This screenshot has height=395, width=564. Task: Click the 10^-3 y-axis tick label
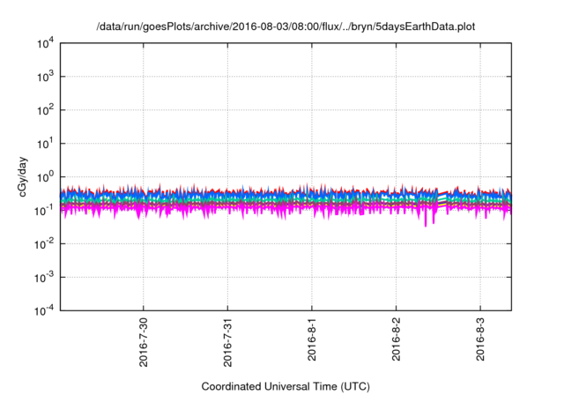(x=44, y=278)
